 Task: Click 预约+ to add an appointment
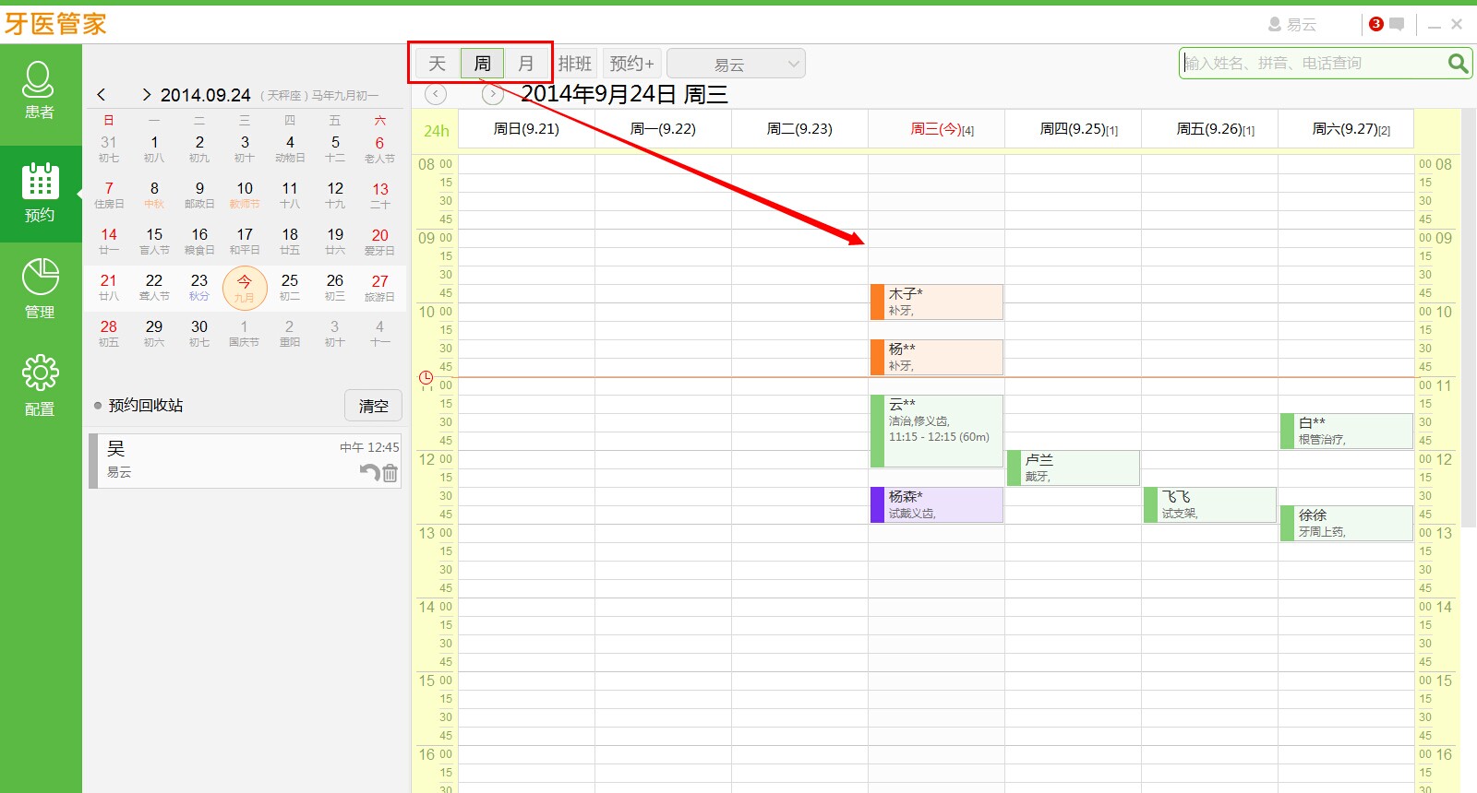[631, 64]
